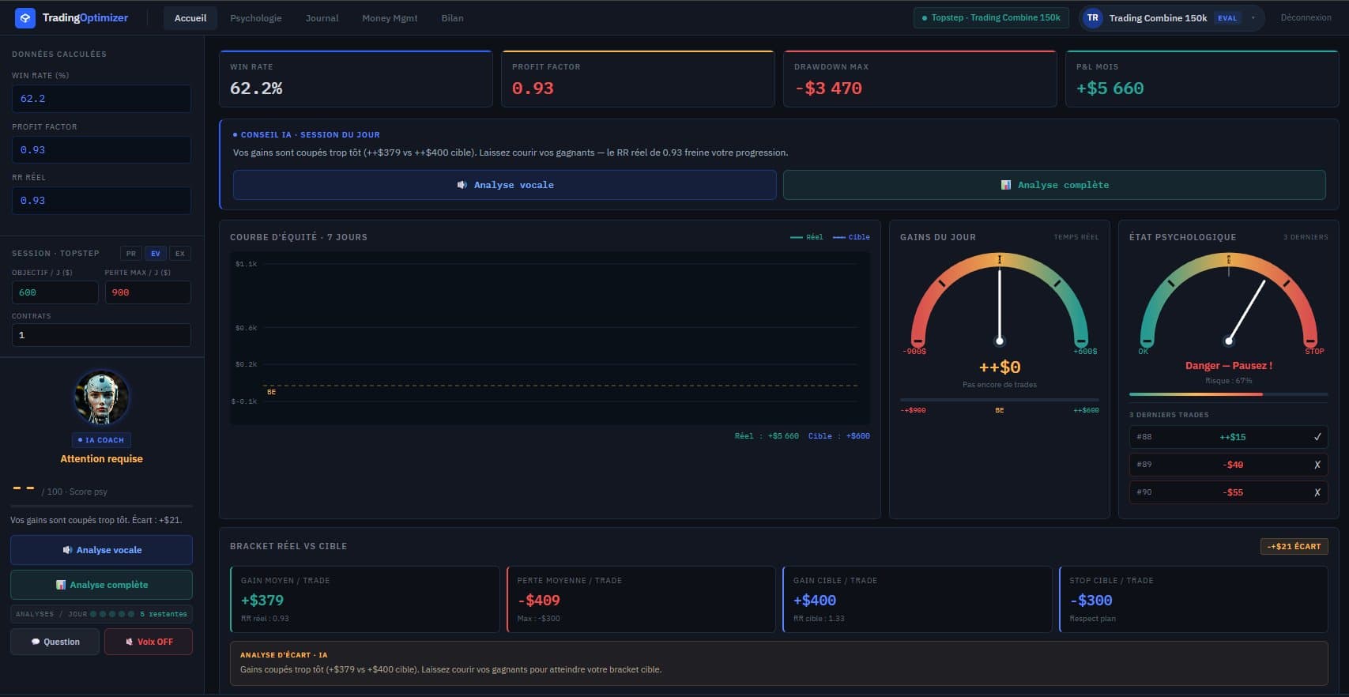Click the Drawdown Max -$3 470 card
The width and height of the screenshot is (1349, 697).
[x=920, y=79]
